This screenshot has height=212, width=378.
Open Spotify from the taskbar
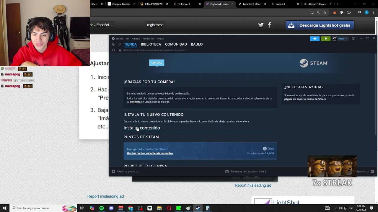point(101,208)
